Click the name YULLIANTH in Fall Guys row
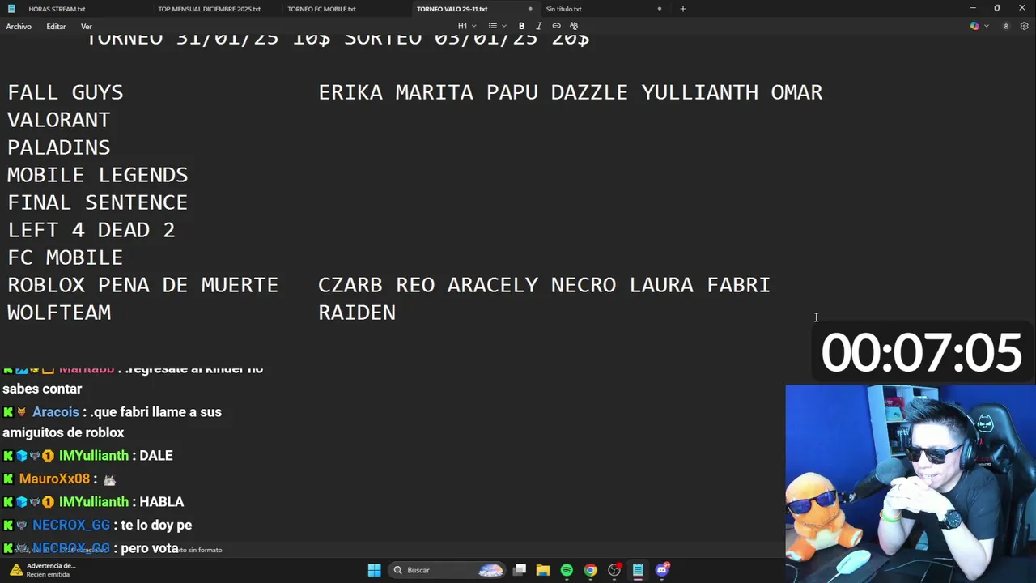This screenshot has width=1036, height=583. click(700, 92)
